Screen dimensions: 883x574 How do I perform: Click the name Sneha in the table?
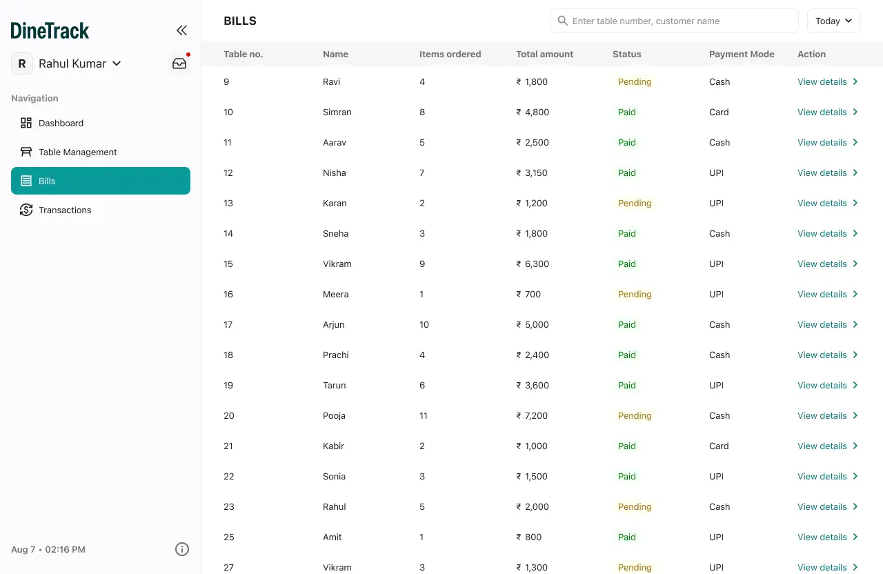tap(335, 233)
